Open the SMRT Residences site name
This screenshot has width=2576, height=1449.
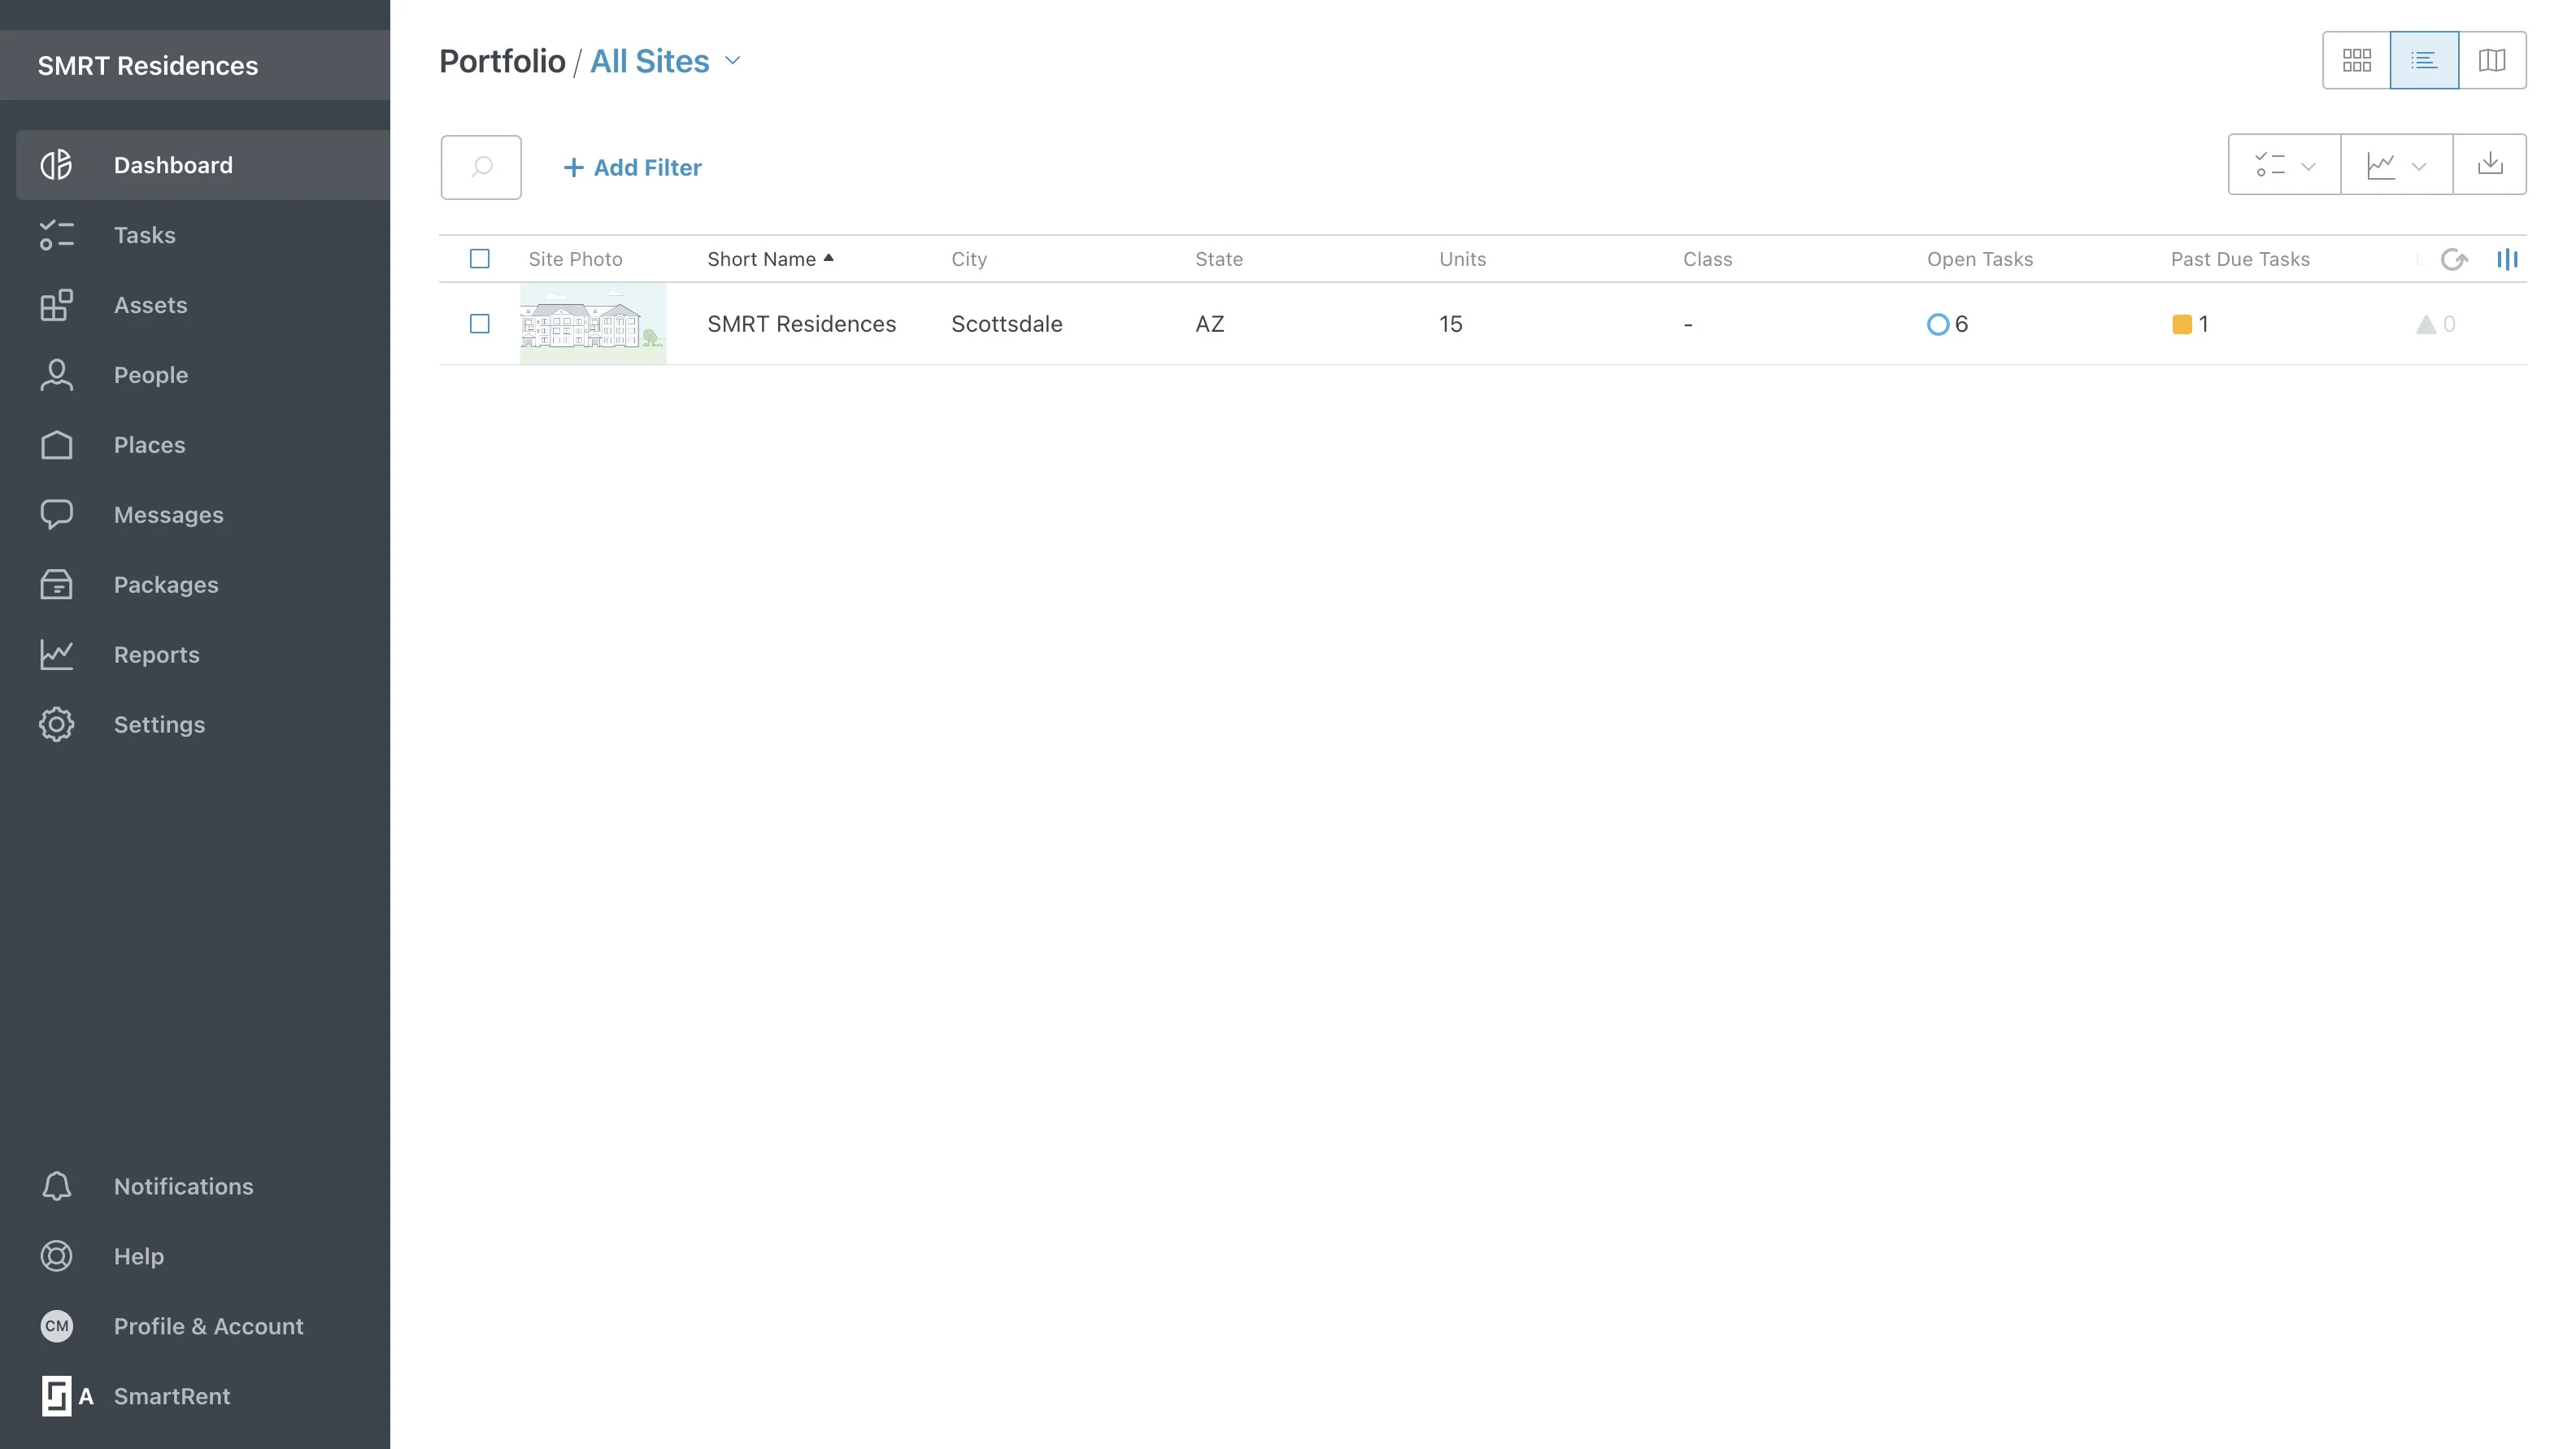(x=801, y=324)
